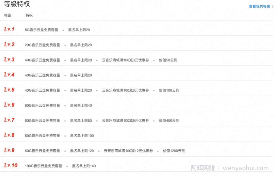Click the Lv.6 level badge
This screenshot has height=178, width=275.
pyautogui.click(x=9, y=105)
